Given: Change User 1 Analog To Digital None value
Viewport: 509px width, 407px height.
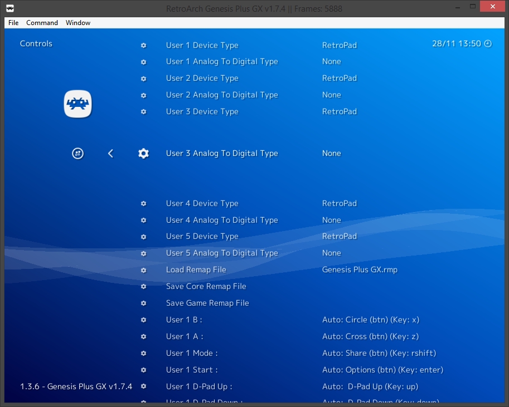Looking at the screenshot, I should click(331, 62).
